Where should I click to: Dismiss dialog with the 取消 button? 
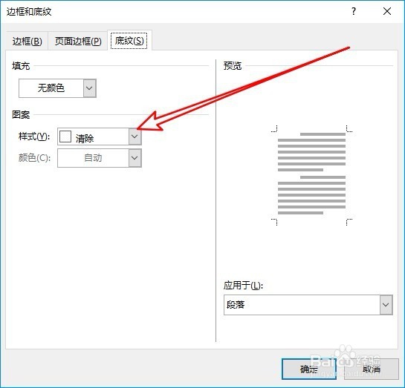[x=372, y=369]
